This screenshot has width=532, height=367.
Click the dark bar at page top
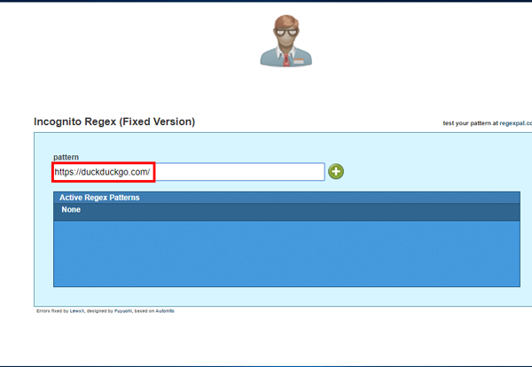click(266, 1)
